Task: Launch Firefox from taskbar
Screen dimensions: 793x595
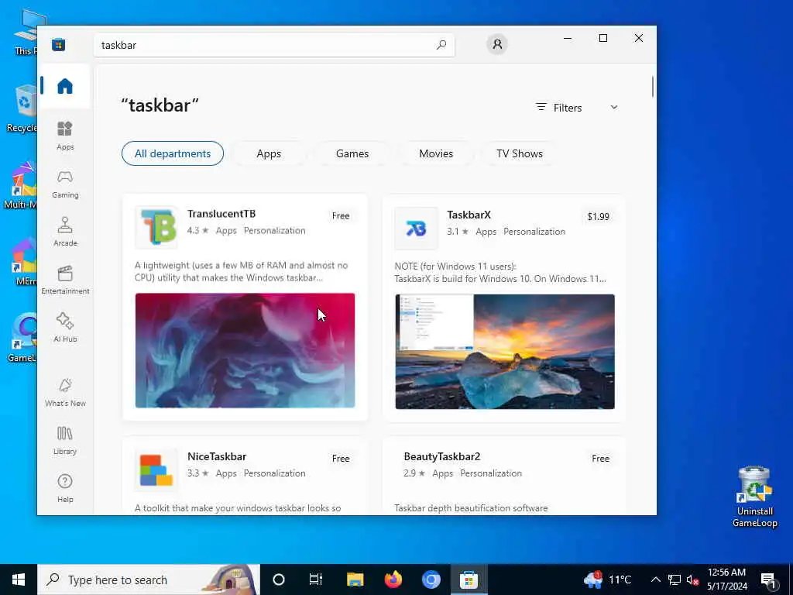Action: (x=393, y=580)
